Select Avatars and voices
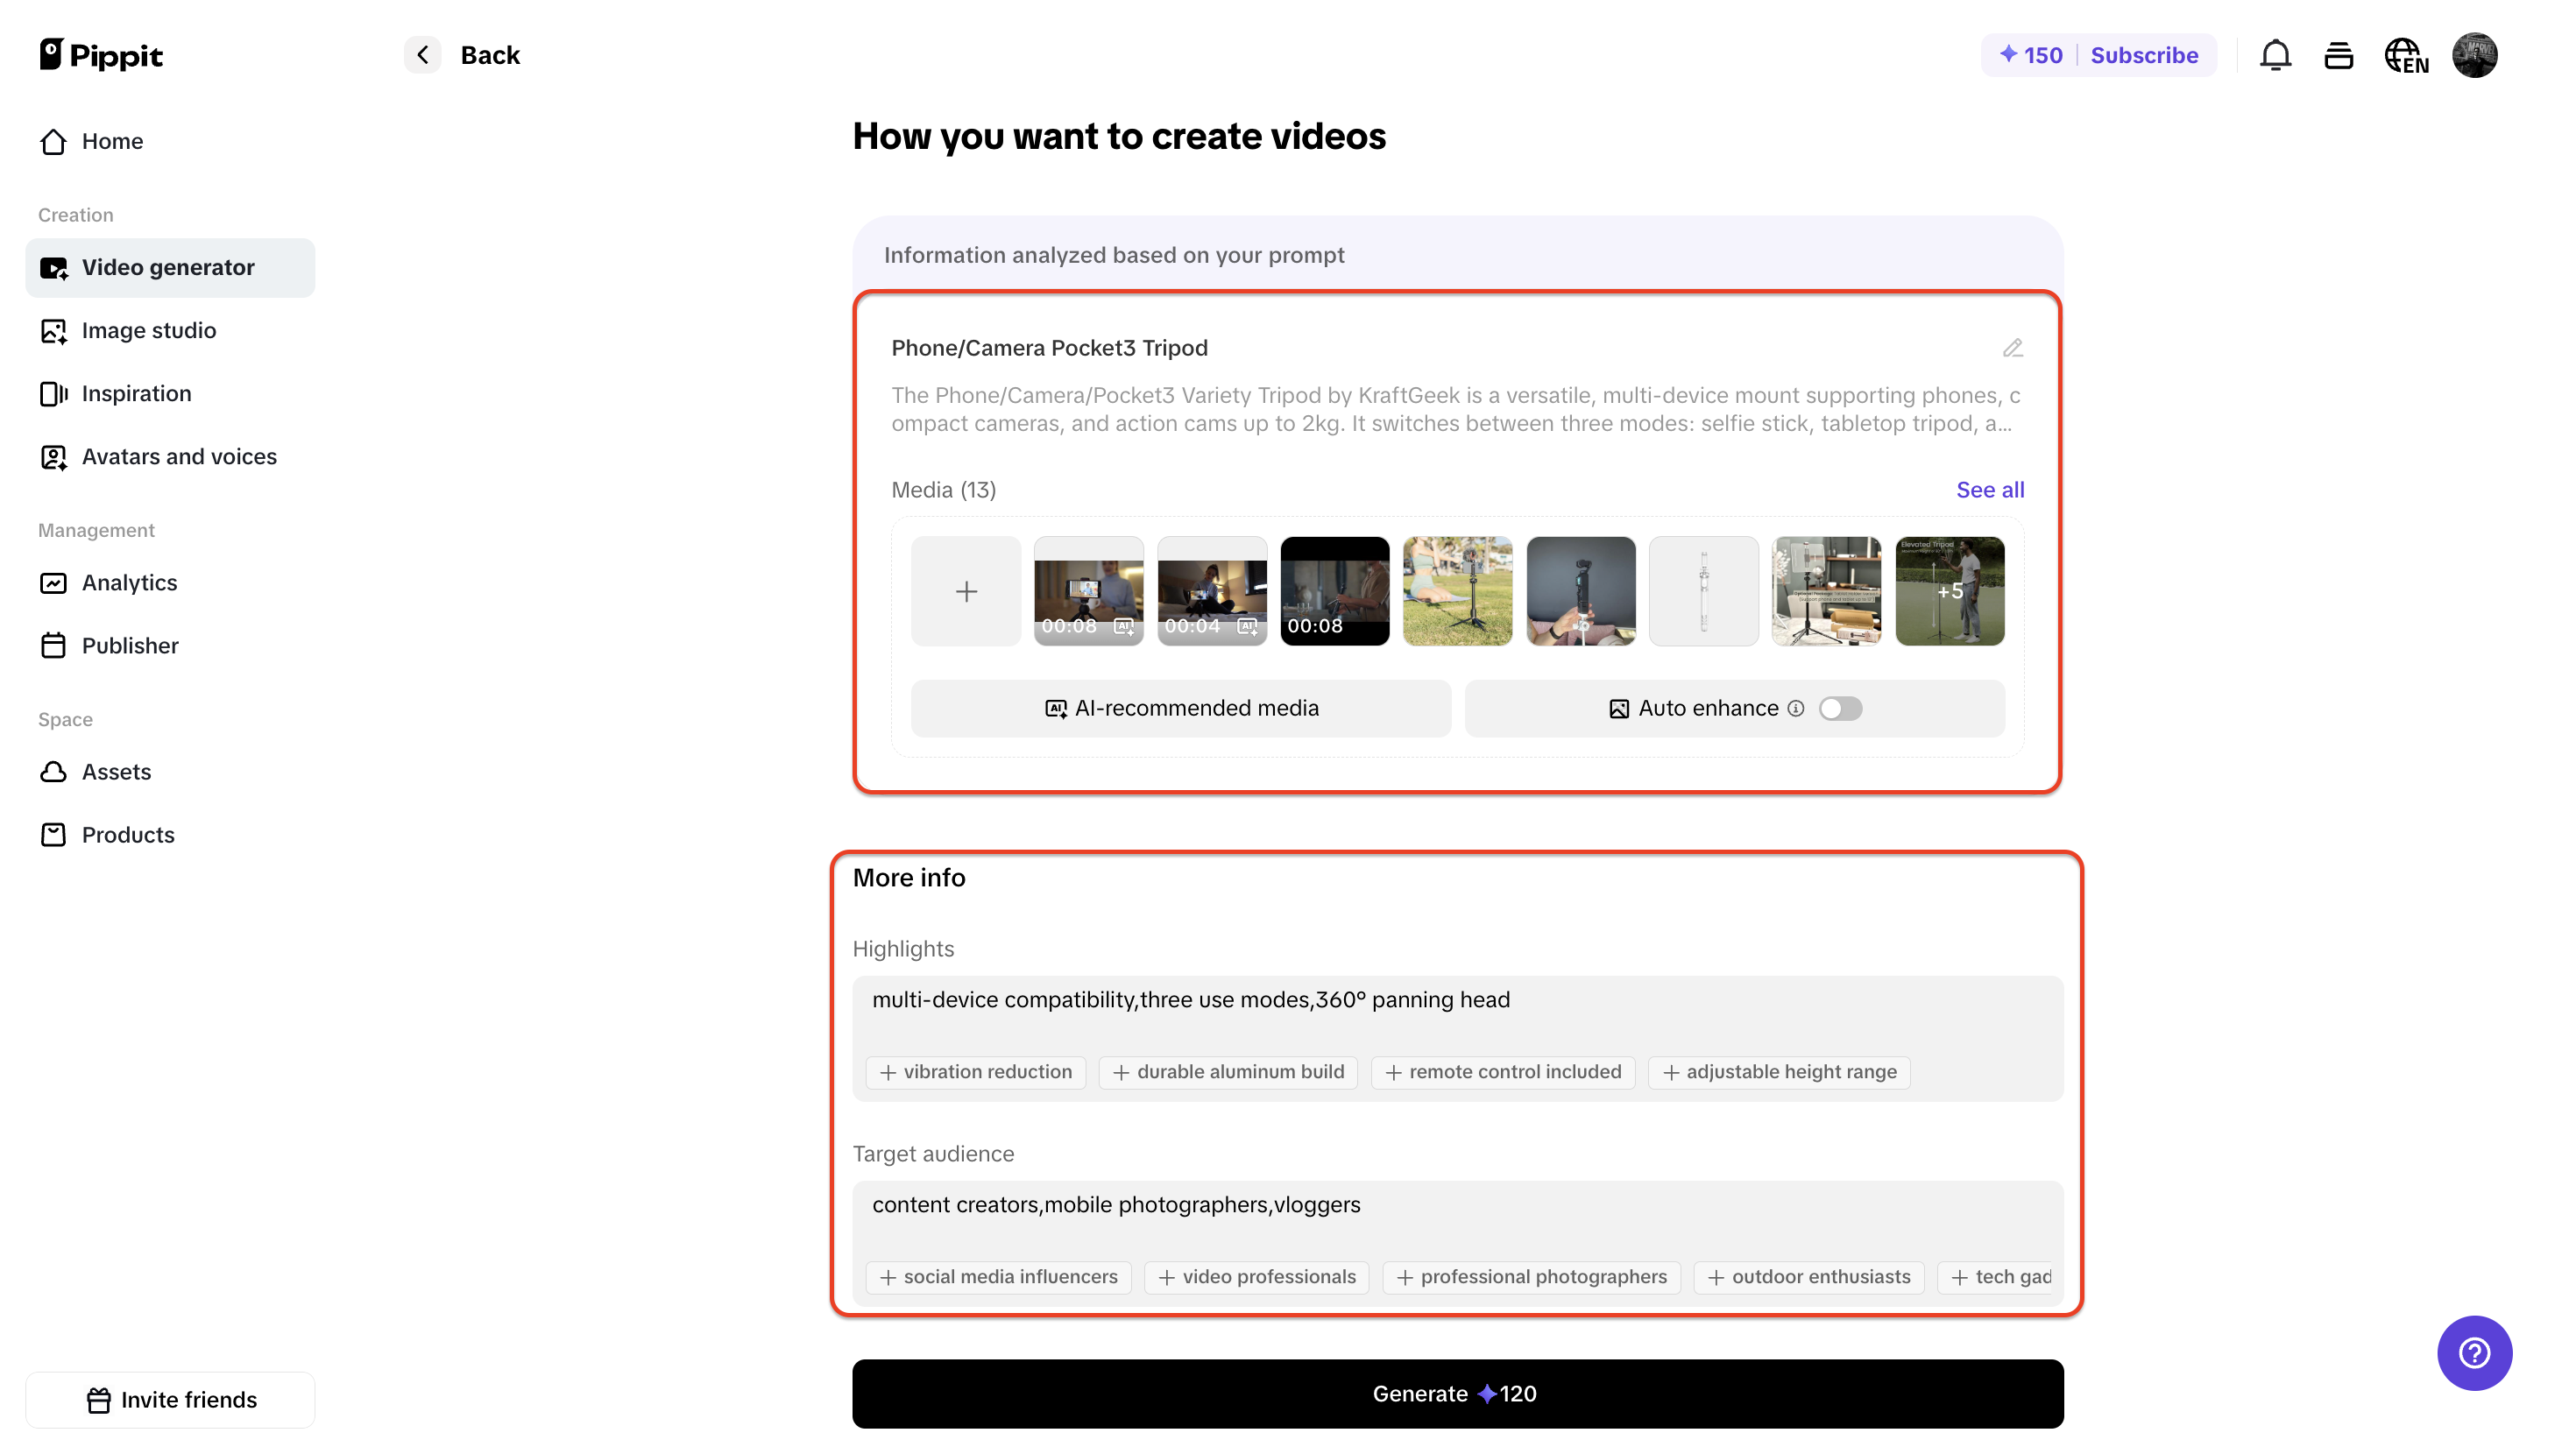 pos(179,456)
